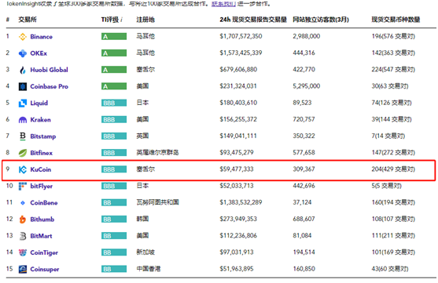This screenshot has height=283, width=438.
Task: Click CoinTiger location 新加坡
Action: [x=145, y=252]
